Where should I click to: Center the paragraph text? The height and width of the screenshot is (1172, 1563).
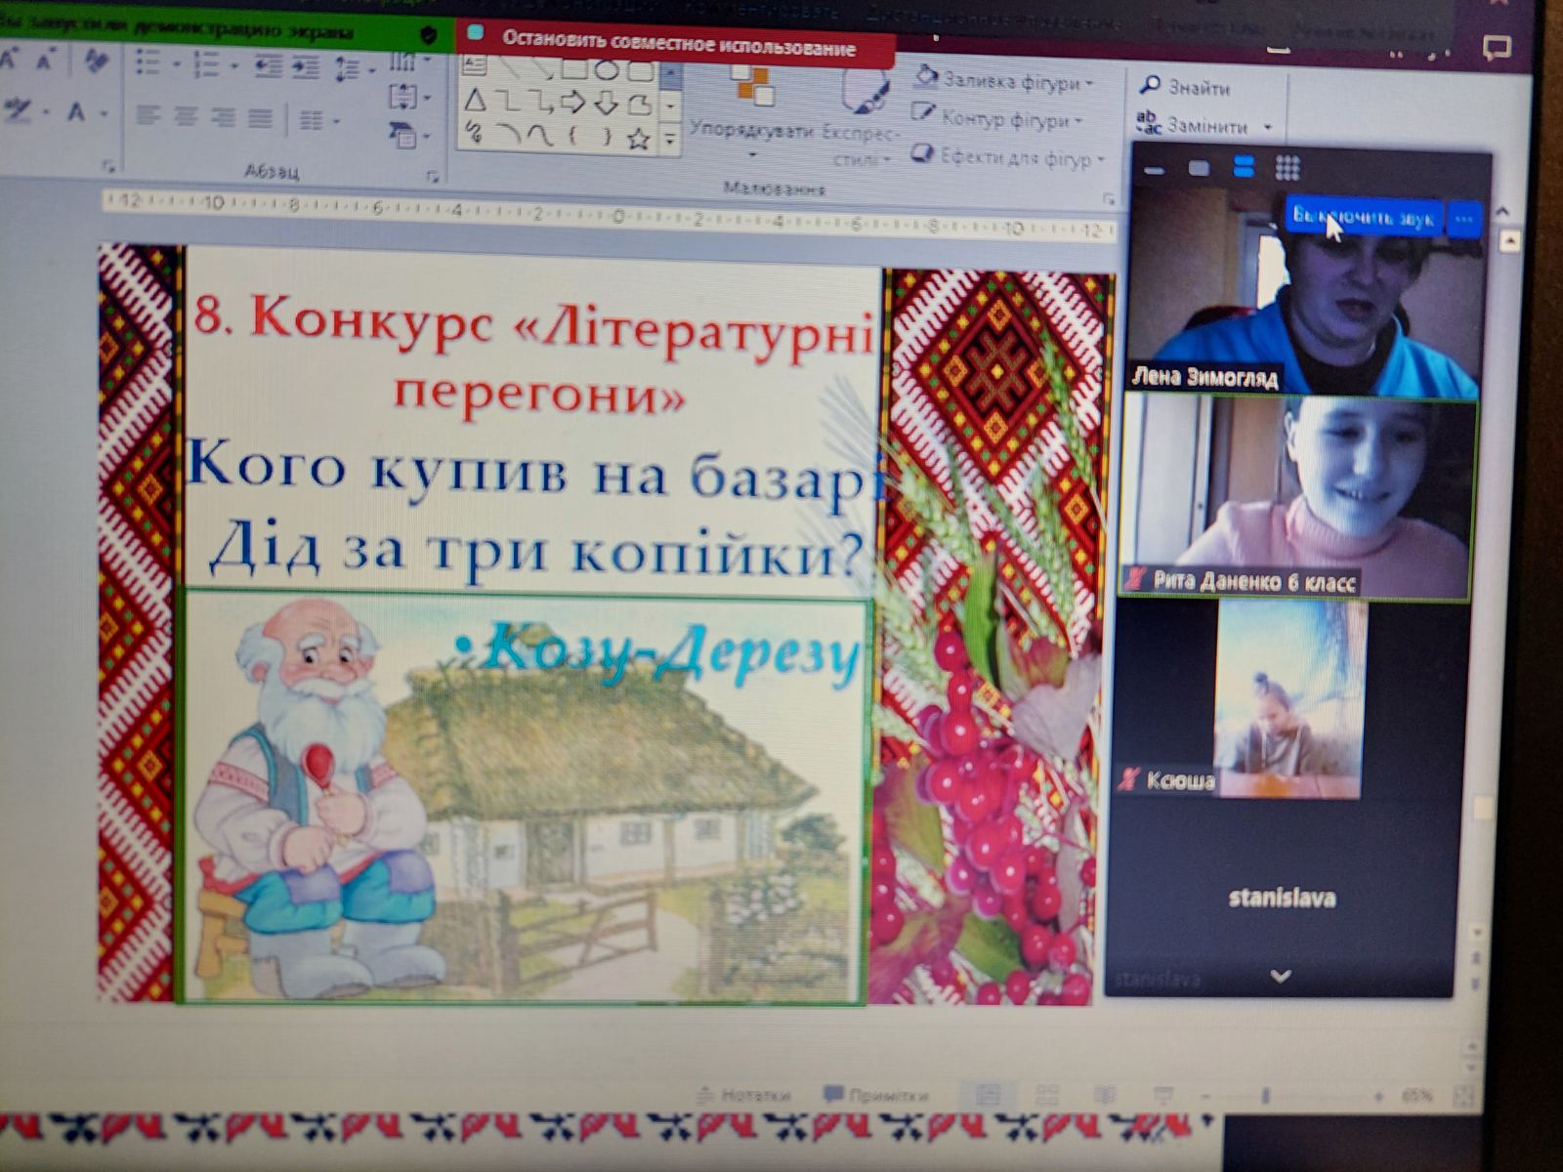pos(186,117)
